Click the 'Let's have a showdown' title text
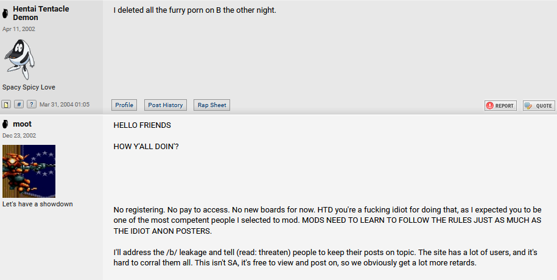 coord(38,204)
